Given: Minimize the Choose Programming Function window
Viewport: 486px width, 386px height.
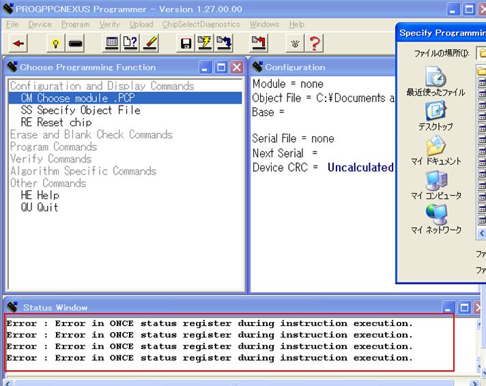Looking at the screenshot, I should (205, 68).
